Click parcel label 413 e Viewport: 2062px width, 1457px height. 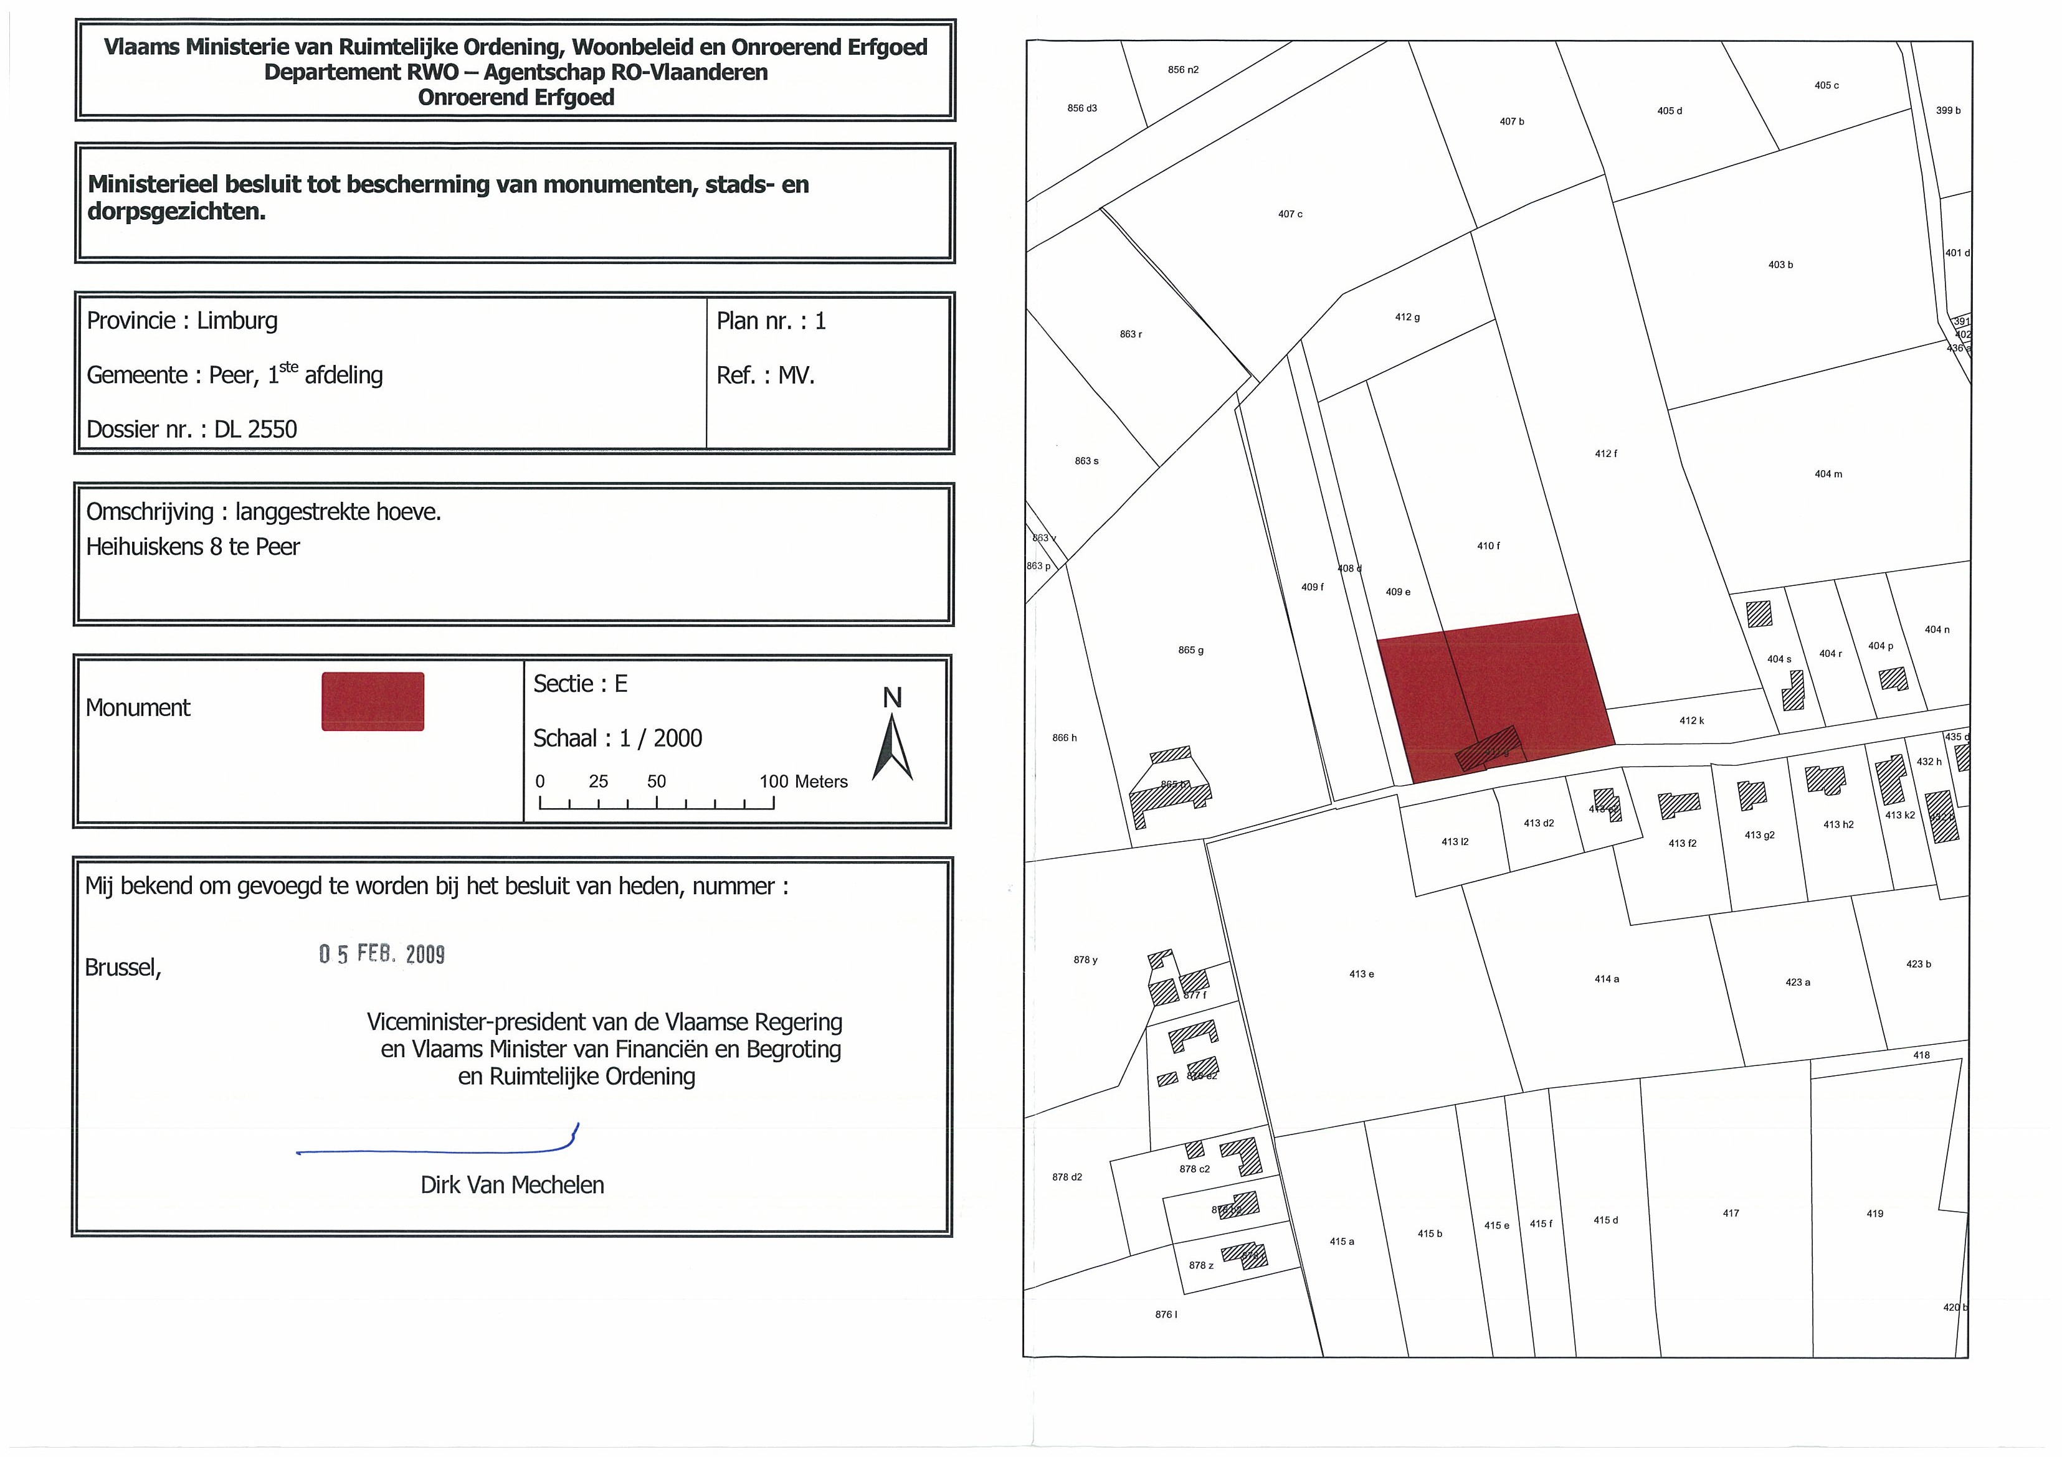(1362, 974)
